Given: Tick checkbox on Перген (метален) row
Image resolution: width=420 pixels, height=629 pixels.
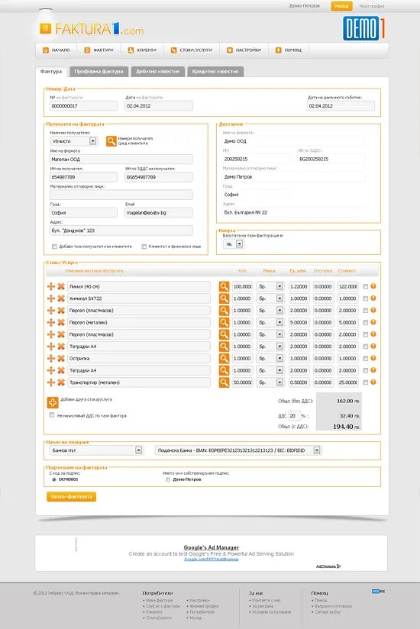Looking at the screenshot, I should pos(366,323).
